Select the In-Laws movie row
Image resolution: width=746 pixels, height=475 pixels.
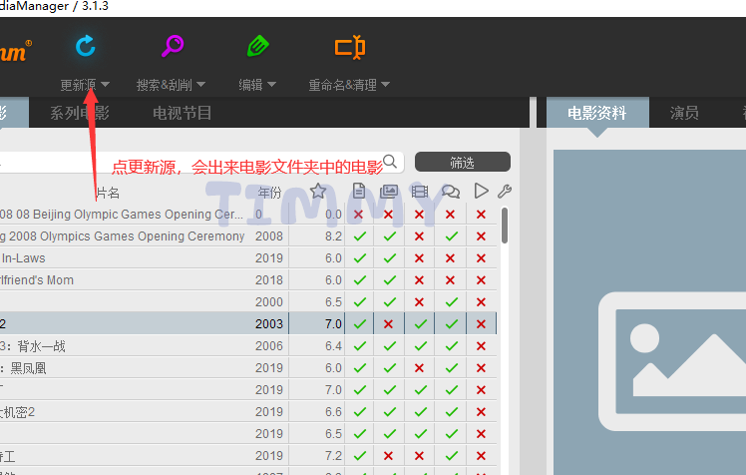click(x=248, y=258)
